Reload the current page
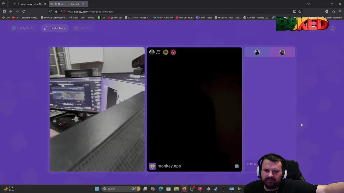Screen dimensions: 344x193 (x=24, y=12)
